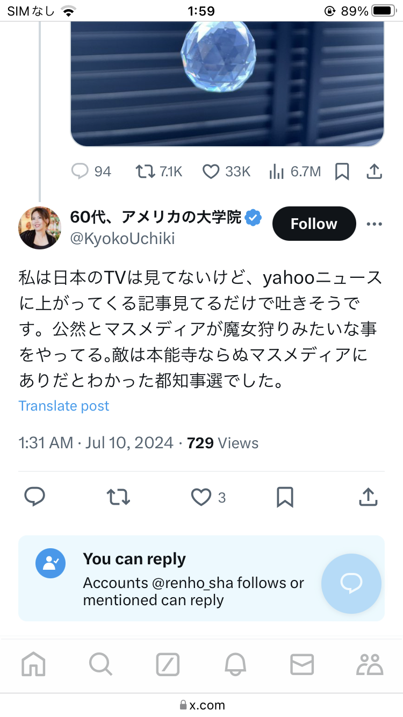Open the three-dot more menu on post

[x=374, y=224]
